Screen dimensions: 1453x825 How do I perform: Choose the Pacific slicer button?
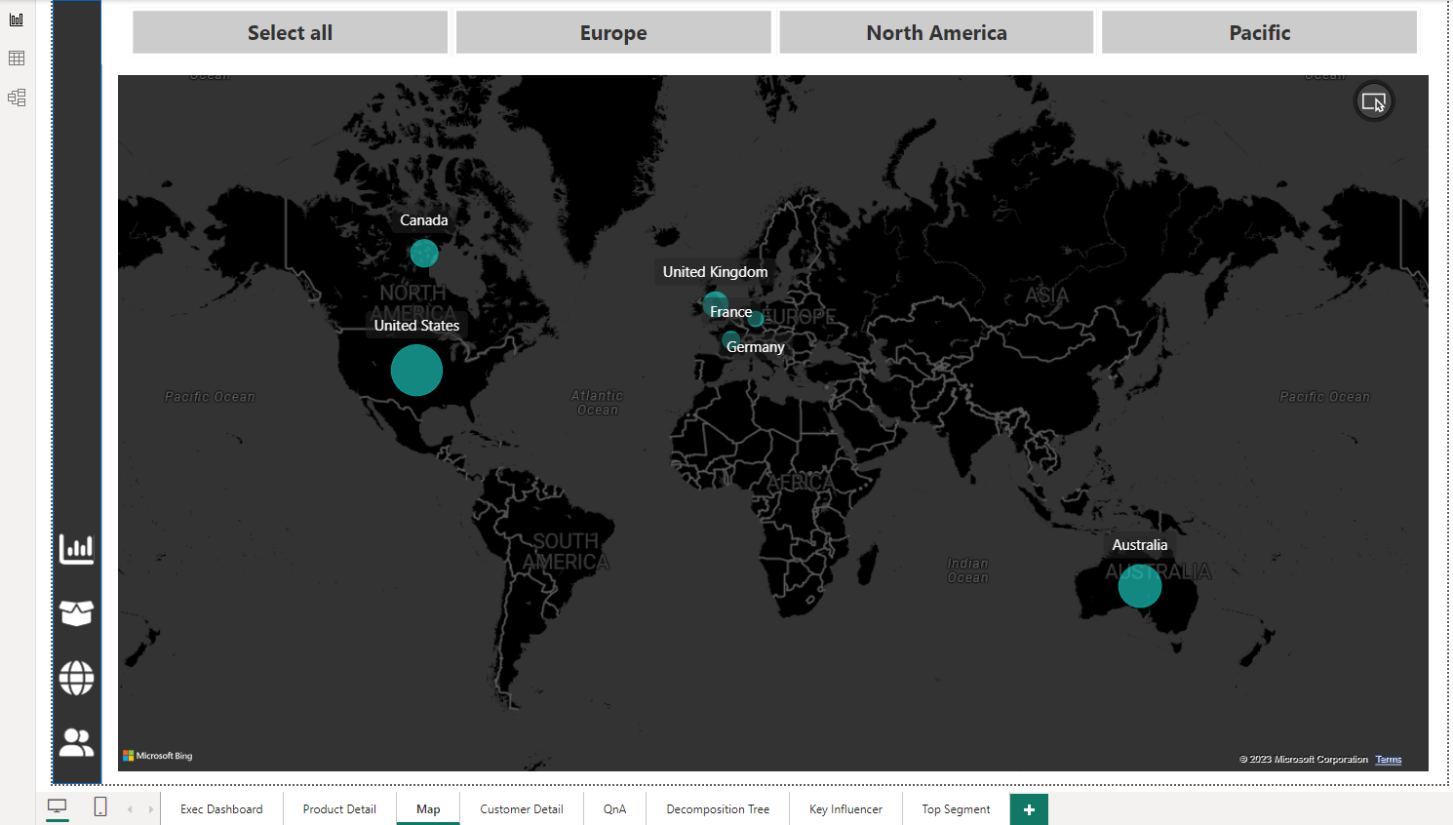(1259, 32)
